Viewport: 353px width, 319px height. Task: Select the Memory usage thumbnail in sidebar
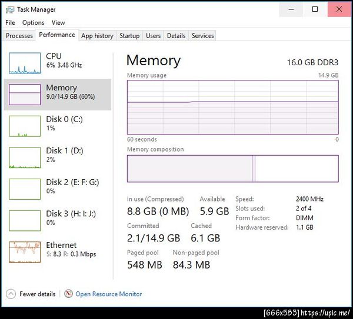(x=25, y=94)
